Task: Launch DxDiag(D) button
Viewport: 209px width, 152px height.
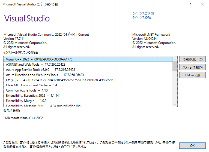Action: coord(192,75)
